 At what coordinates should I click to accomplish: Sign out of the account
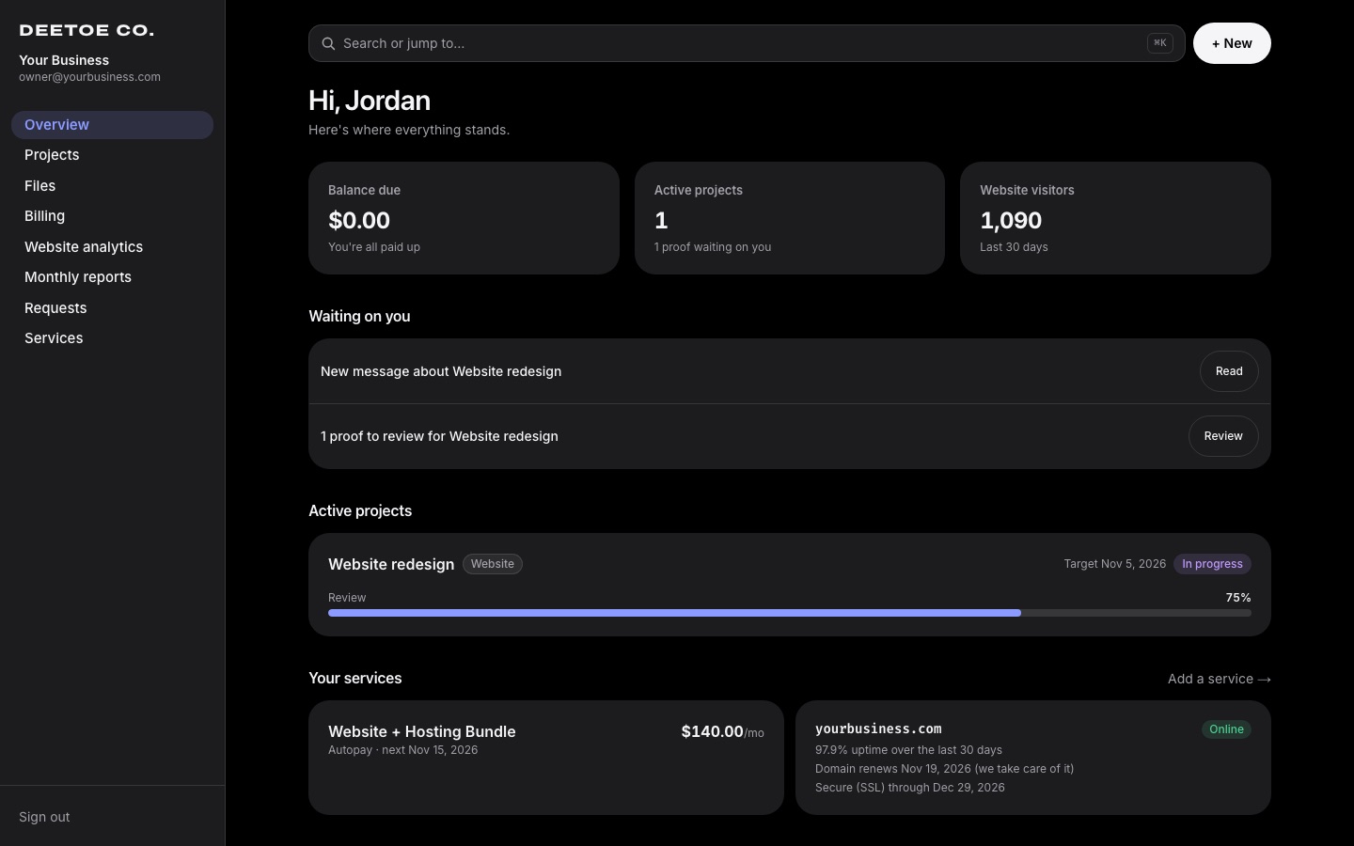(x=44, y=817)
